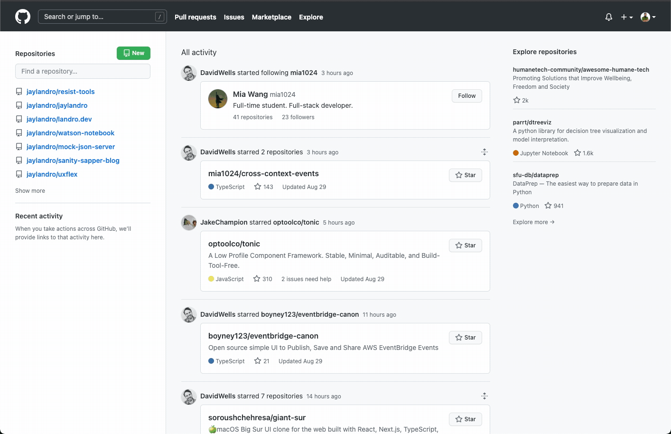Open jaylandro/mock-json-server repository
The width and height of the screenshot is (671, 434).
[x=71, y=147]
